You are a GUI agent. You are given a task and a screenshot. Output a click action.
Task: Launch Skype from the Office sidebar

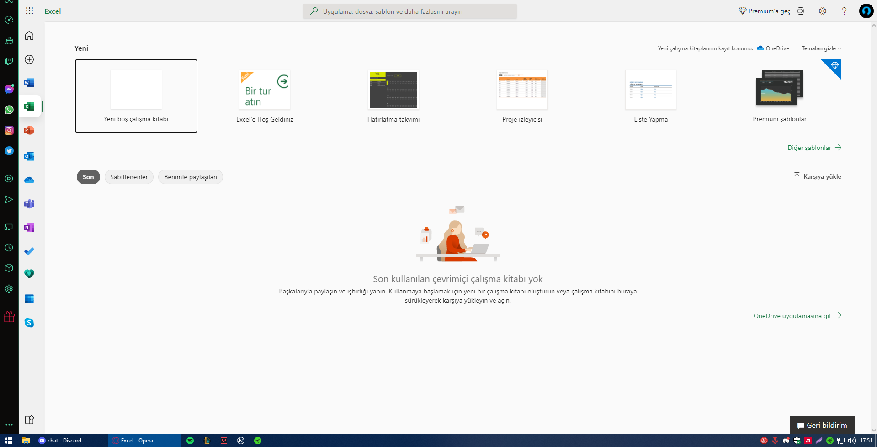click(29, 323)
